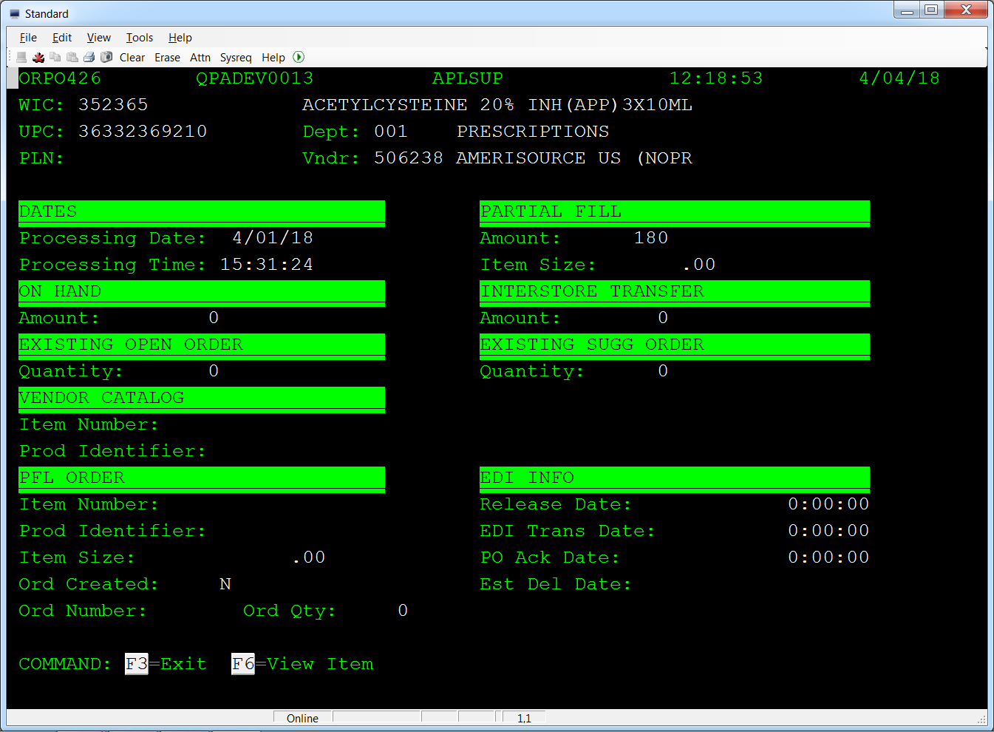994x732 pixels.
Task: Open the View menu
Action: click(98, 38)
